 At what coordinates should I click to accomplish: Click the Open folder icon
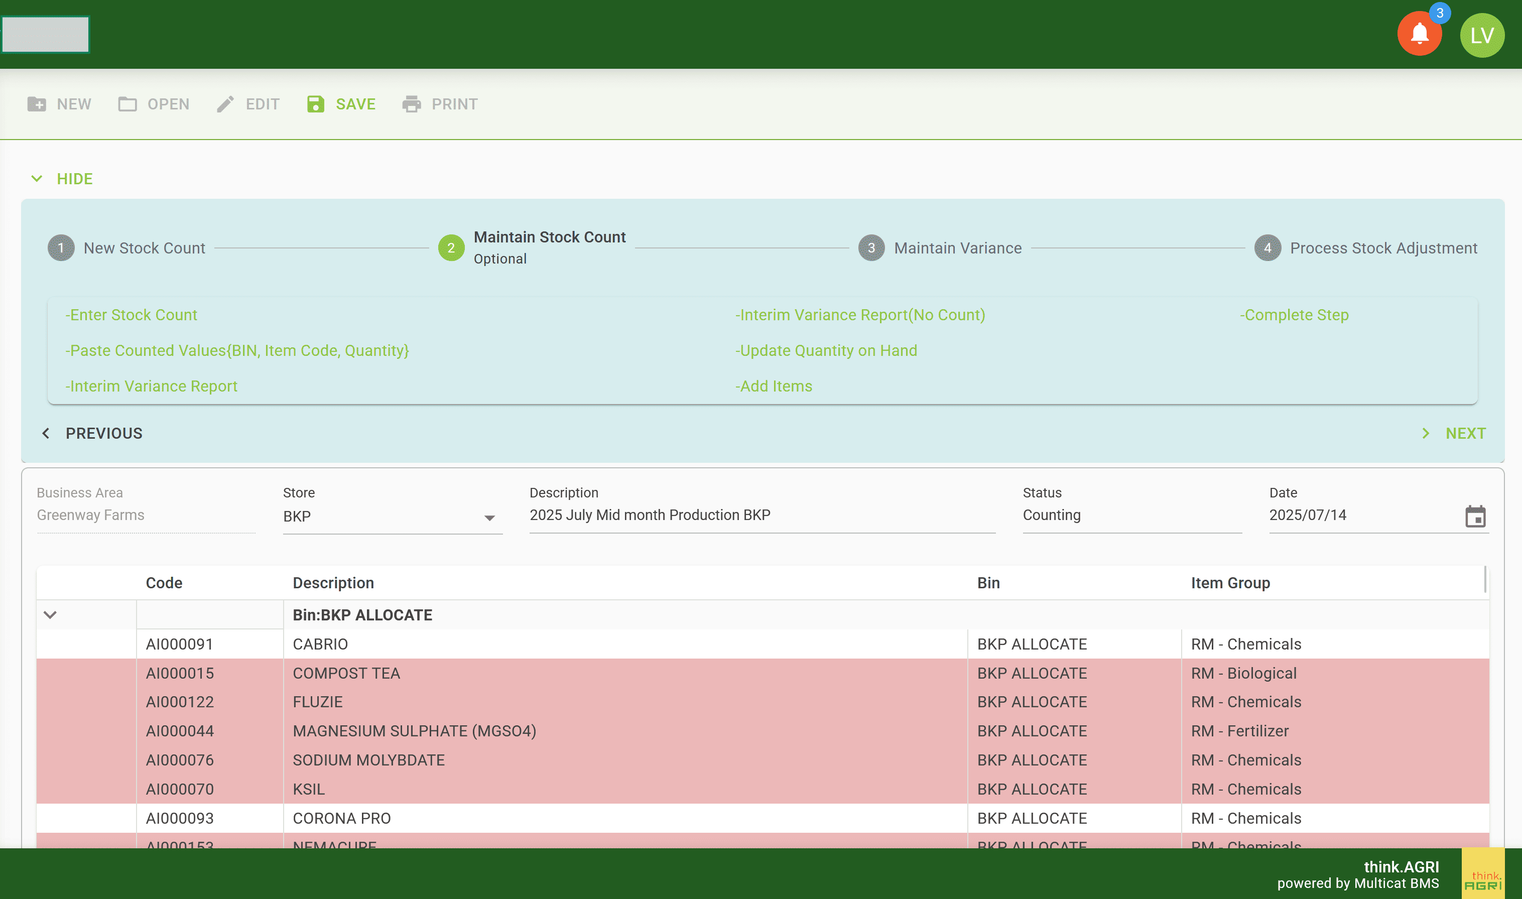click(x=127, y=104)
